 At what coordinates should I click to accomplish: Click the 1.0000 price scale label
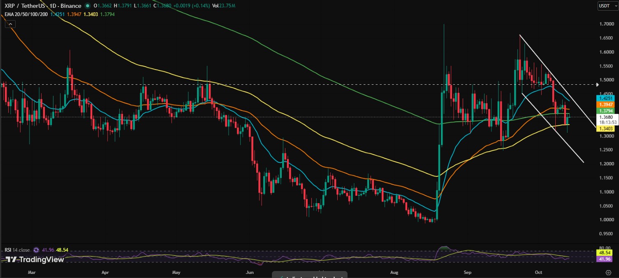606,220
